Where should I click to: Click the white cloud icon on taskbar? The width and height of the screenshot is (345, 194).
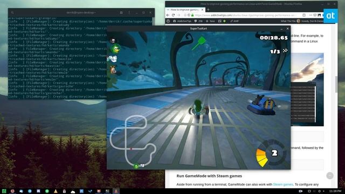[x=73, y=192]
